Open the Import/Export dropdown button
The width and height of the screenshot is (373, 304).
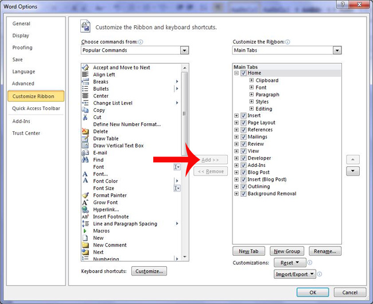click(x=295, y=274)
